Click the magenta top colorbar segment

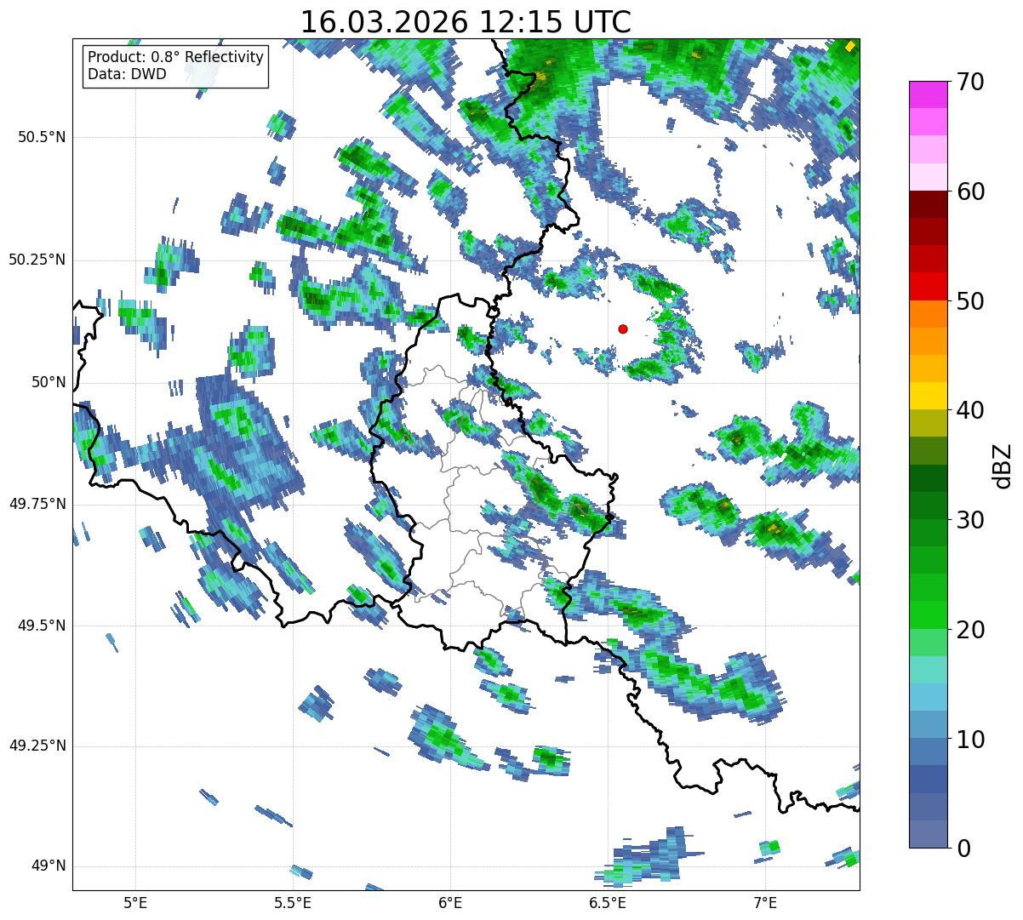tap(927, 94)
